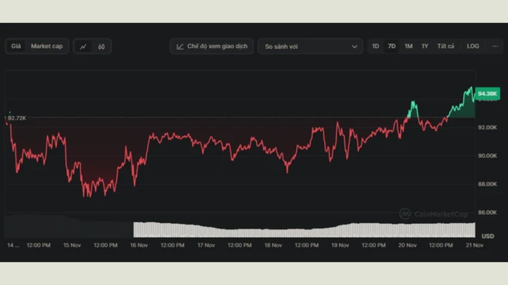This screenshot has width=508, height=285.
Task: Switch to the candlestick chart icon
Action: pyautogui.click(x=101, y=46)
